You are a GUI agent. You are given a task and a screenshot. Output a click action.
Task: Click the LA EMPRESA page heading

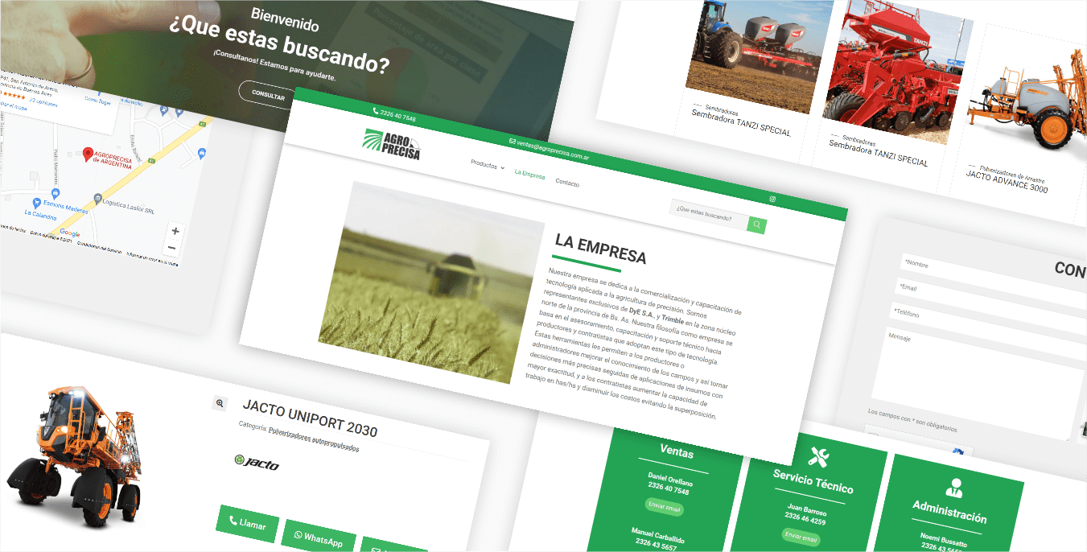tap(600, 249)
